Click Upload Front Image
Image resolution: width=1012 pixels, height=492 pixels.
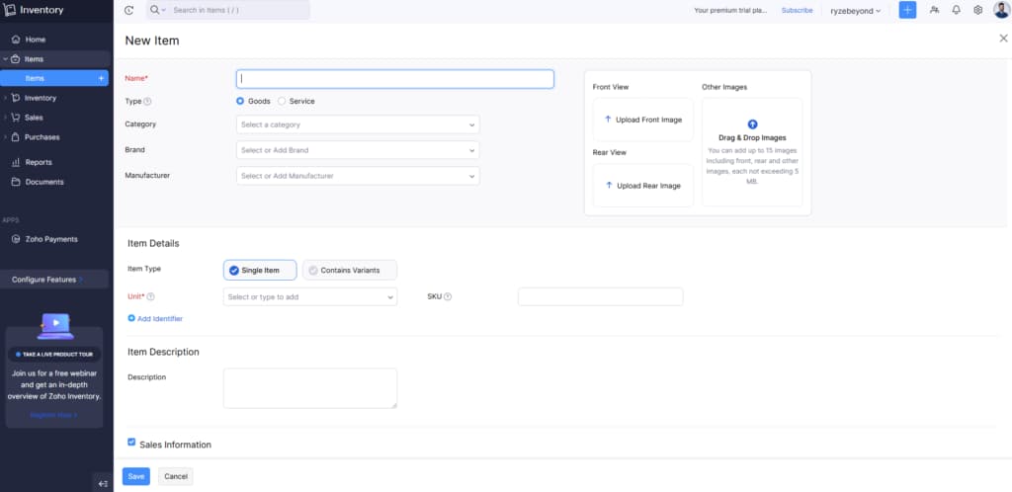[x=642, y=120]
